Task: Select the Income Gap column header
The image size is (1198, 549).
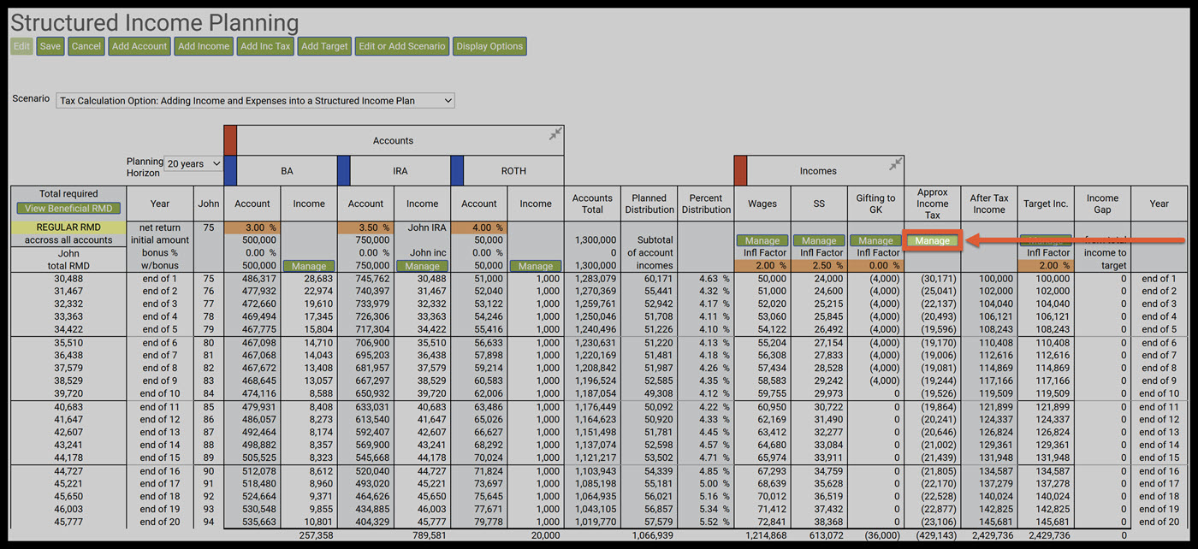Action: (1102, 204)
